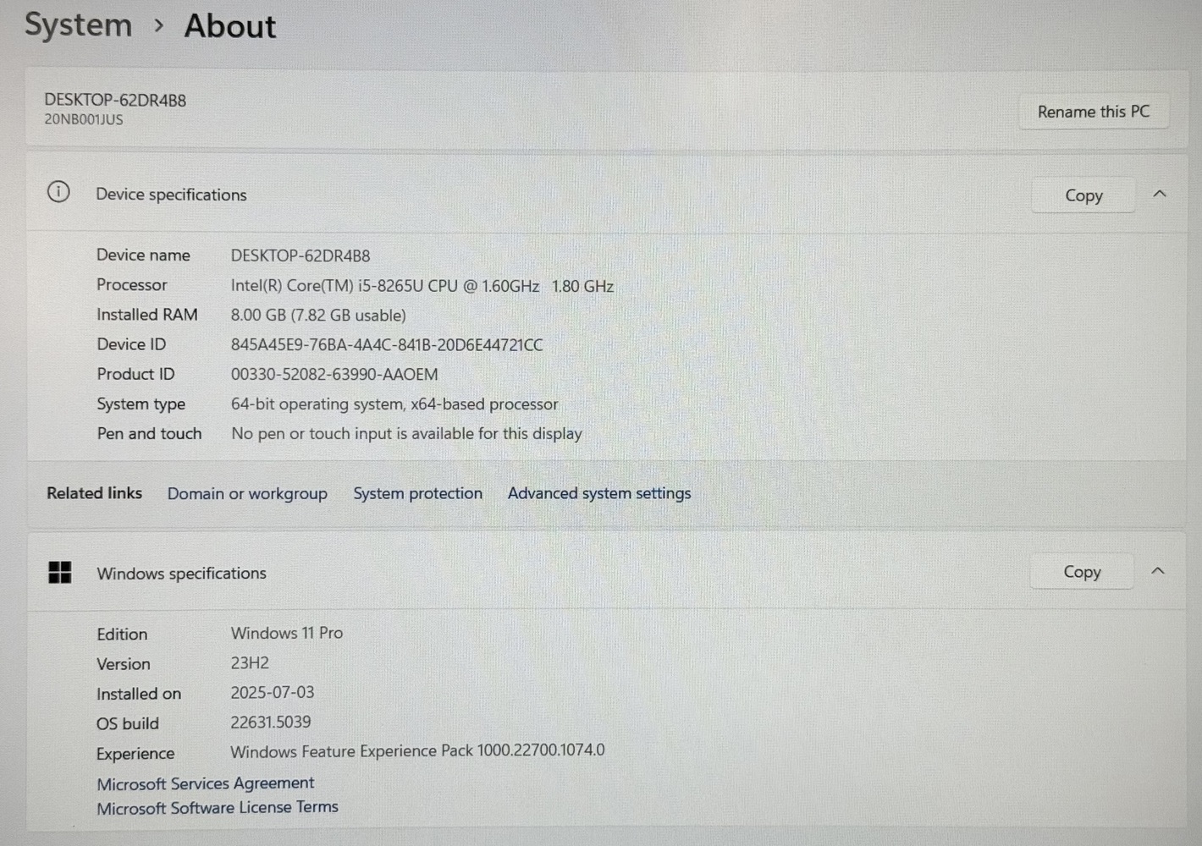Click the Windows logo icon

[x=60, y=573]
